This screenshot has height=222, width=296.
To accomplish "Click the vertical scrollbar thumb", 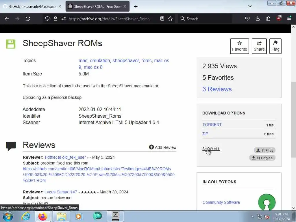I will click(x=293, y=119).
